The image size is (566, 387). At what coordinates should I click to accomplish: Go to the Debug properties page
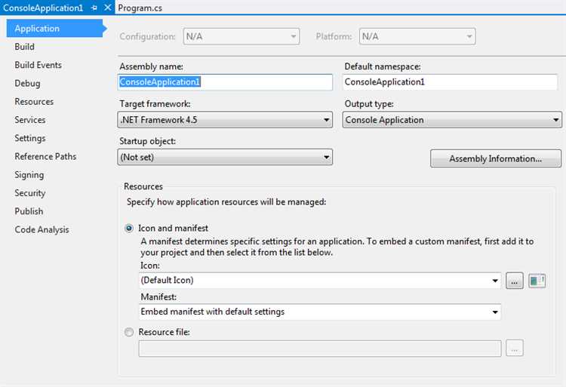[x=27, y=83]
